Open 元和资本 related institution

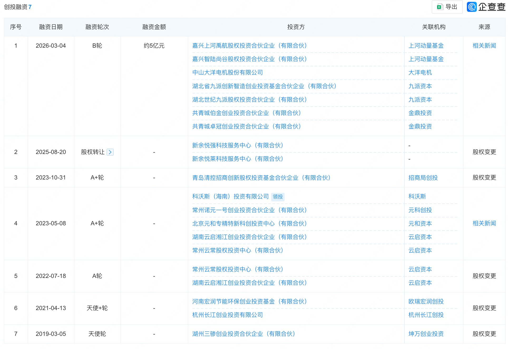(x=420, y=224)
